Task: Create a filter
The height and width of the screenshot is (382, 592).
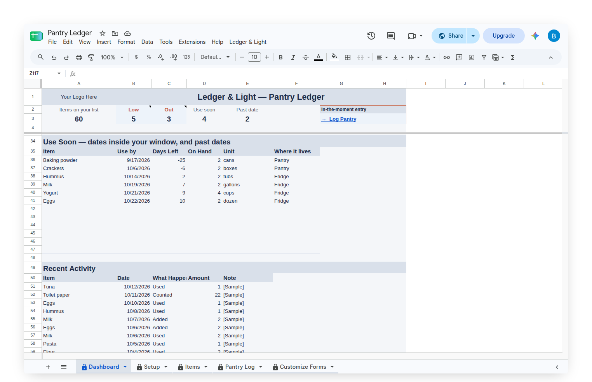Action: tap(484, 57)
